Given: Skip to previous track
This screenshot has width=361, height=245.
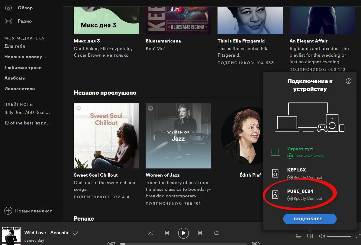Looking at the screenshot, I should point(167,233).
